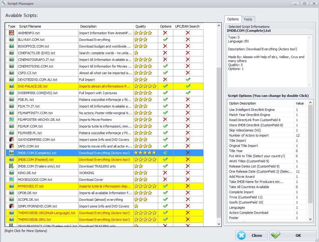Image resolution: width=319 pixels, height=242 pixels.
Task: Click the five-star rating of DVD-PALACE.DE.txt
Action: pyautogui.click(x=145, y=86)
